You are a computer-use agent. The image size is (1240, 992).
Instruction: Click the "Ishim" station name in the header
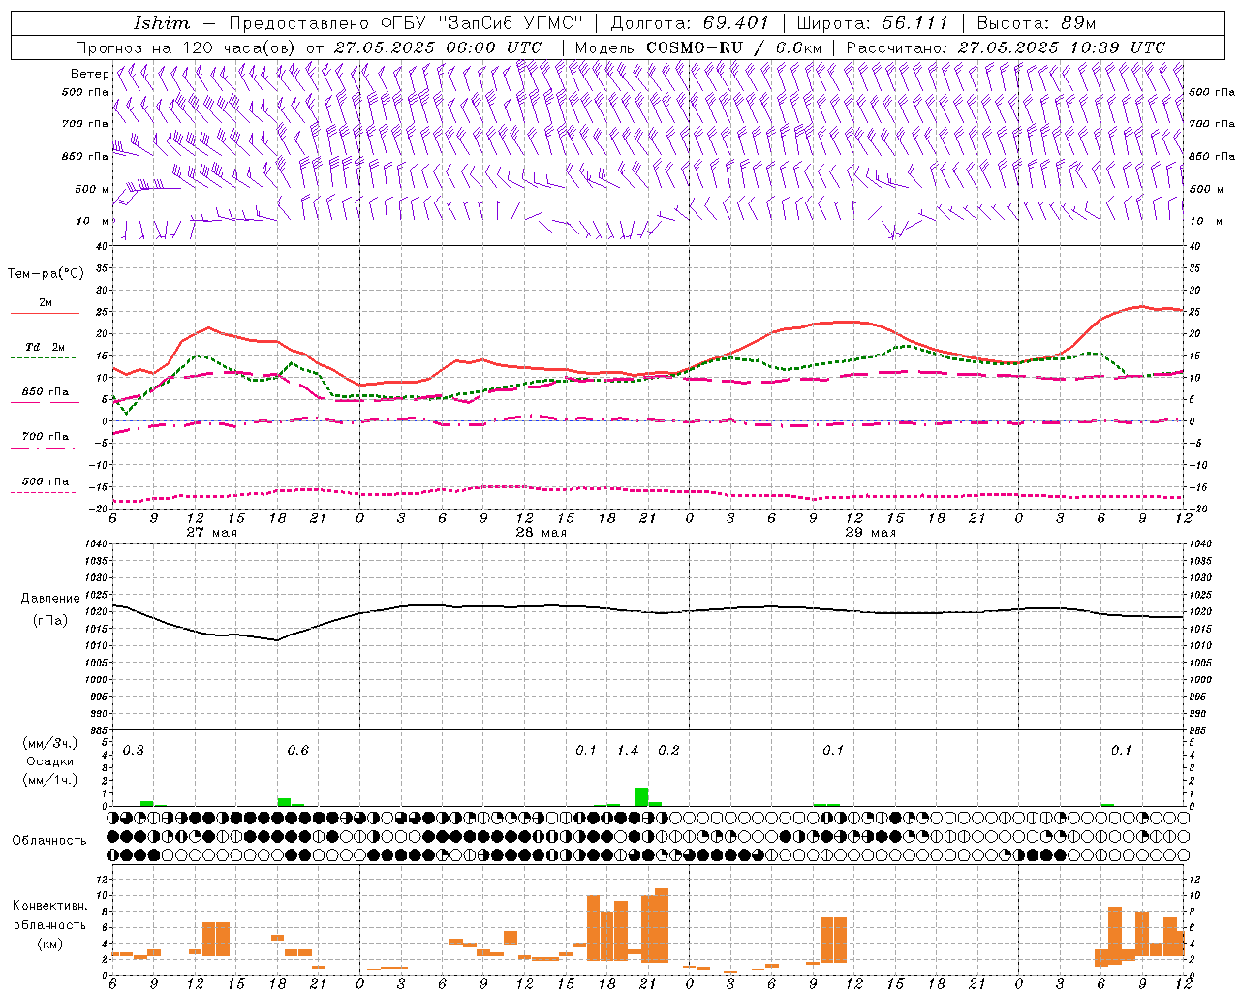(162, 23)
